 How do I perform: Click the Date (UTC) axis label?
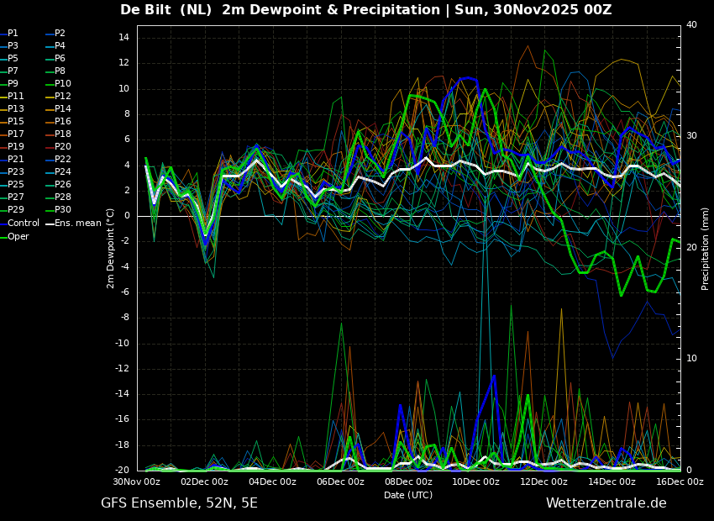click(408, 496)
